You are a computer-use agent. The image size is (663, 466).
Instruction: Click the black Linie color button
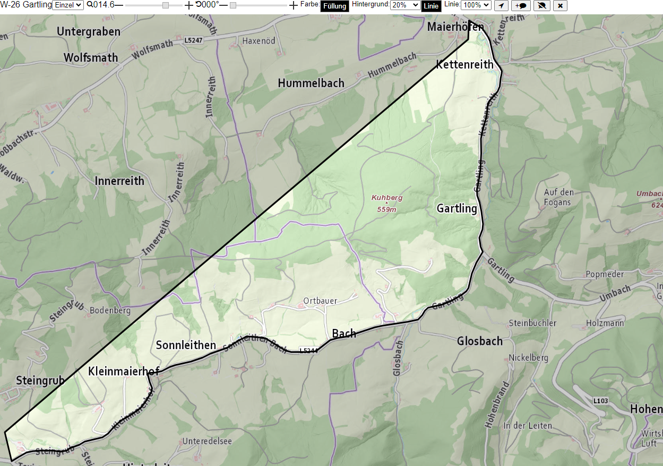[x=431, y=6]
